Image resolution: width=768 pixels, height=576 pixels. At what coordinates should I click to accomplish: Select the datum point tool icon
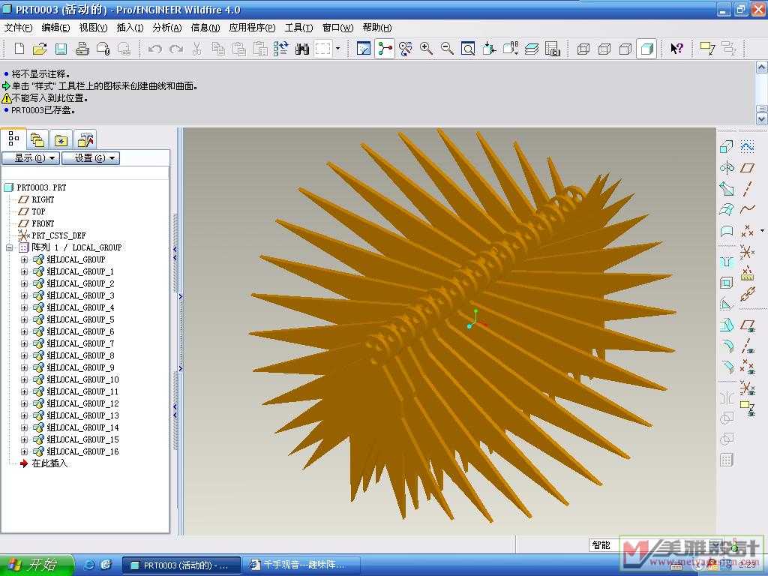point(748,230)
